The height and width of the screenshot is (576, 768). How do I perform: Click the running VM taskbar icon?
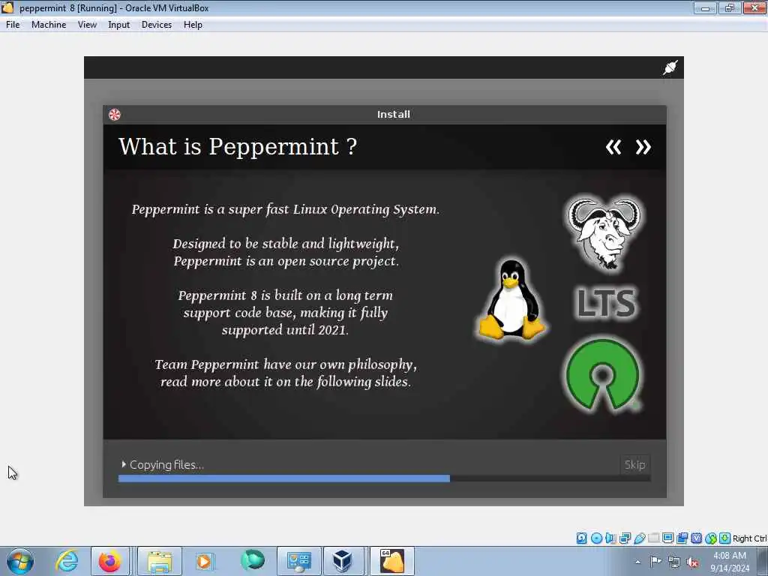tap(392, 561)
